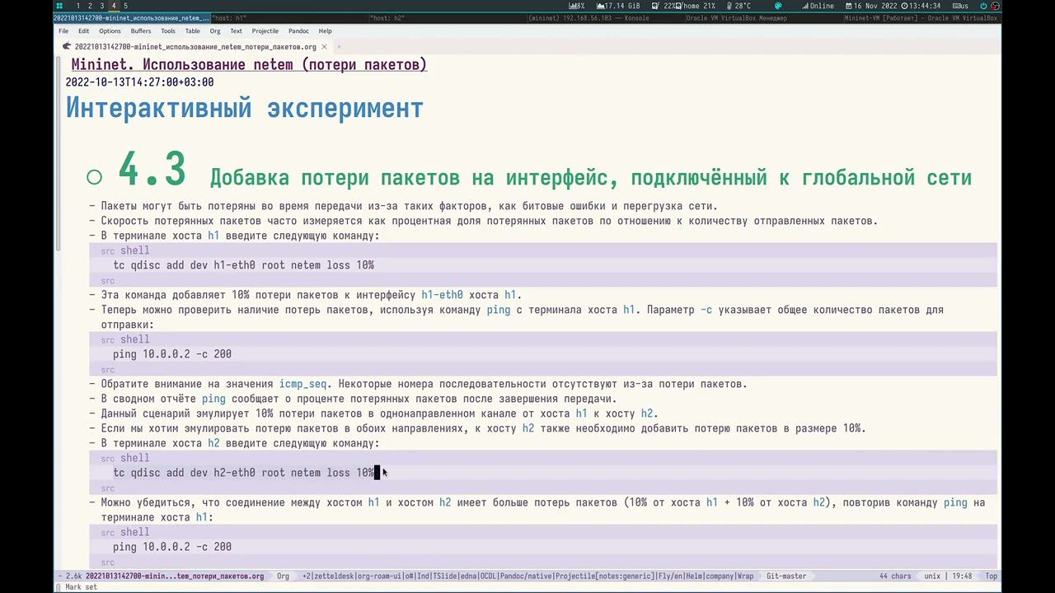Screen dimensions: 1055x593
Task: Click the command 'tc qdisc add dev h1-eth0'
Action: click(243, 265)
